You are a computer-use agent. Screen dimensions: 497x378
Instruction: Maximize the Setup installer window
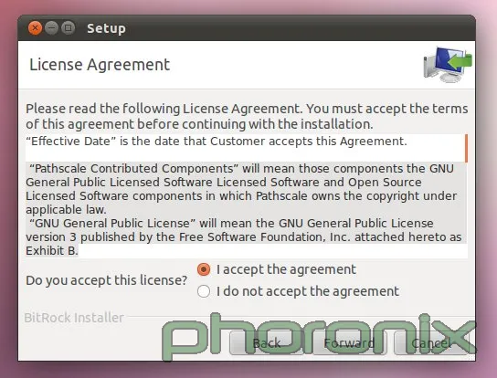pos(68,28)
